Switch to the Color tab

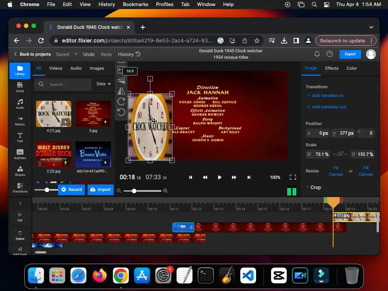tap(352, 68)
